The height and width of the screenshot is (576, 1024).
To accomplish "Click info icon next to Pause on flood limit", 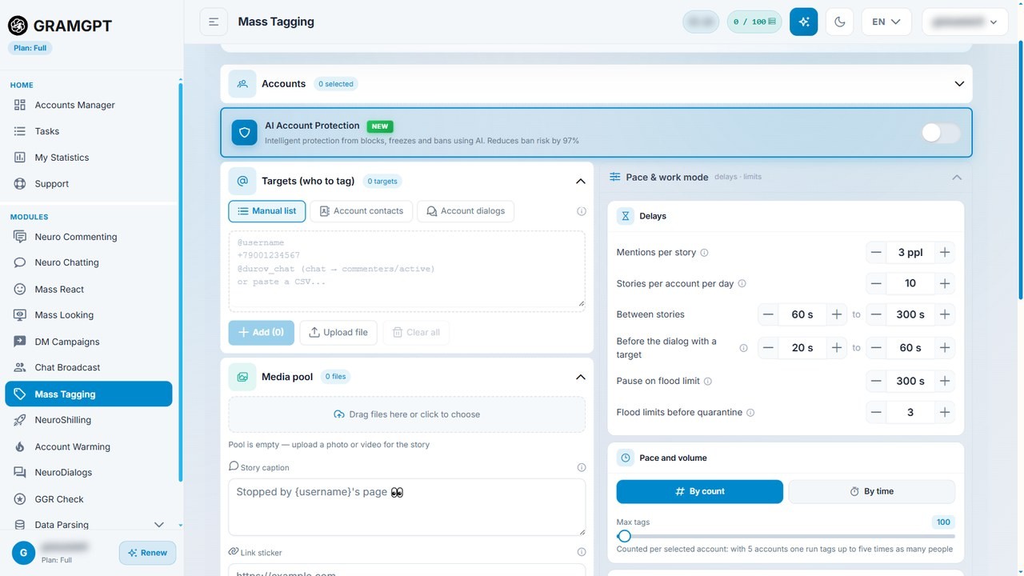I will pos(708,382).
